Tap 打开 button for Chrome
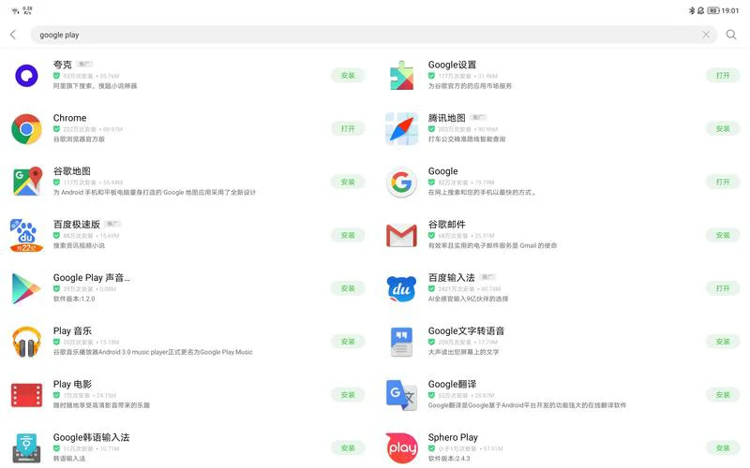This screenshot has height=468, width=750. pyautogui.click(x=348, y=129)
